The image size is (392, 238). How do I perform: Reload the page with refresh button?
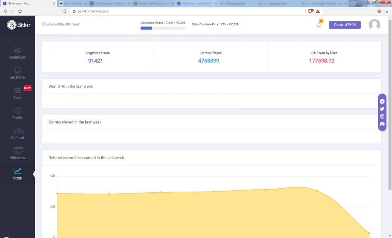tap(20, 11)
